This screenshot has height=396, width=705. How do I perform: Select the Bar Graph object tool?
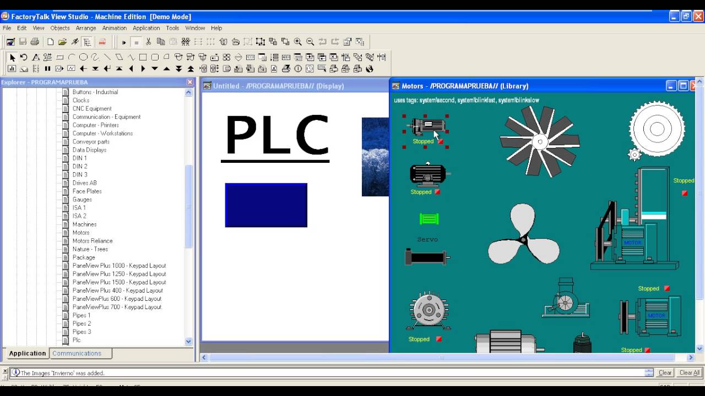click(12, 69)
